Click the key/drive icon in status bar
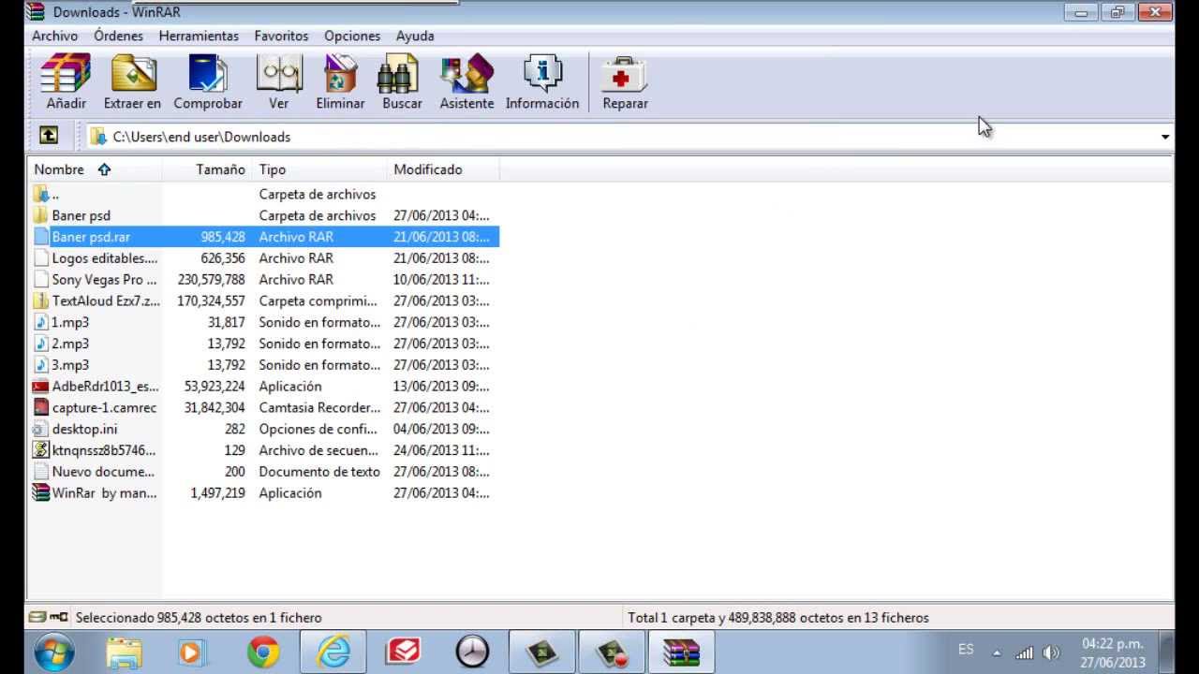The height and width of the screenshot is (674, 1199). 48,617
